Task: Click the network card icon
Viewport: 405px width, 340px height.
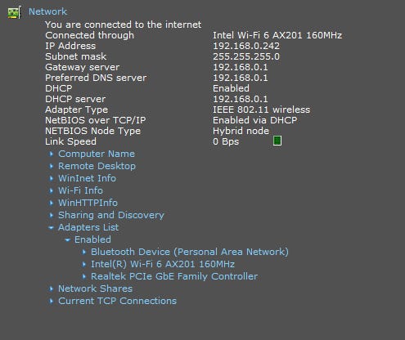Action: click(14, 12)
